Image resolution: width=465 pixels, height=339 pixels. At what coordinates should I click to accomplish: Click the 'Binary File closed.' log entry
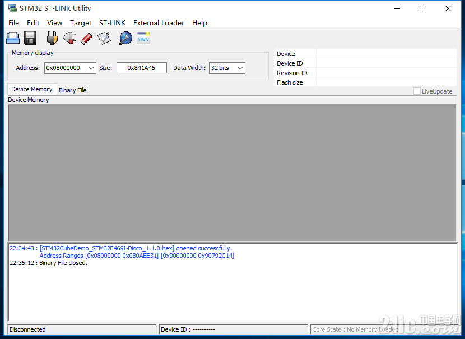point(48,263)
